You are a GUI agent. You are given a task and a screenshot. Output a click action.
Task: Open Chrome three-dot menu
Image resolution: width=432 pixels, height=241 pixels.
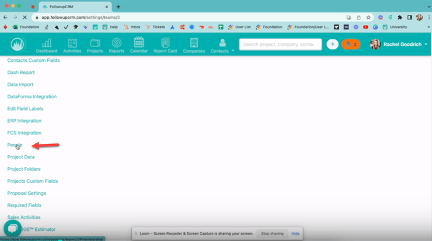tap(429, 18)
